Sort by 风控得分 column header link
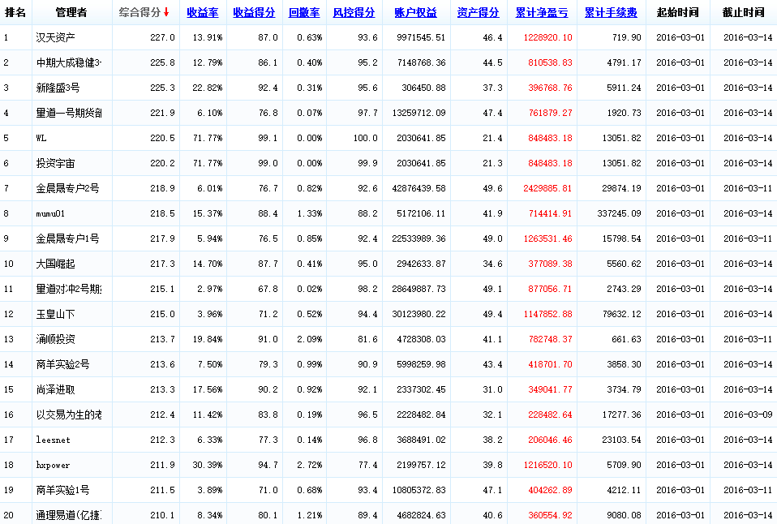 [x=354, y=12]
